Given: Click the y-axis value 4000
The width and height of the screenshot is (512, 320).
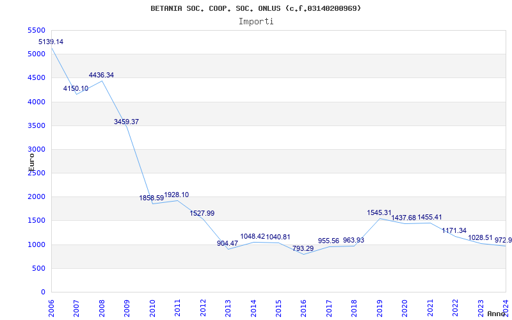Looking at the screenshot, I should click(x=36, y=102).
